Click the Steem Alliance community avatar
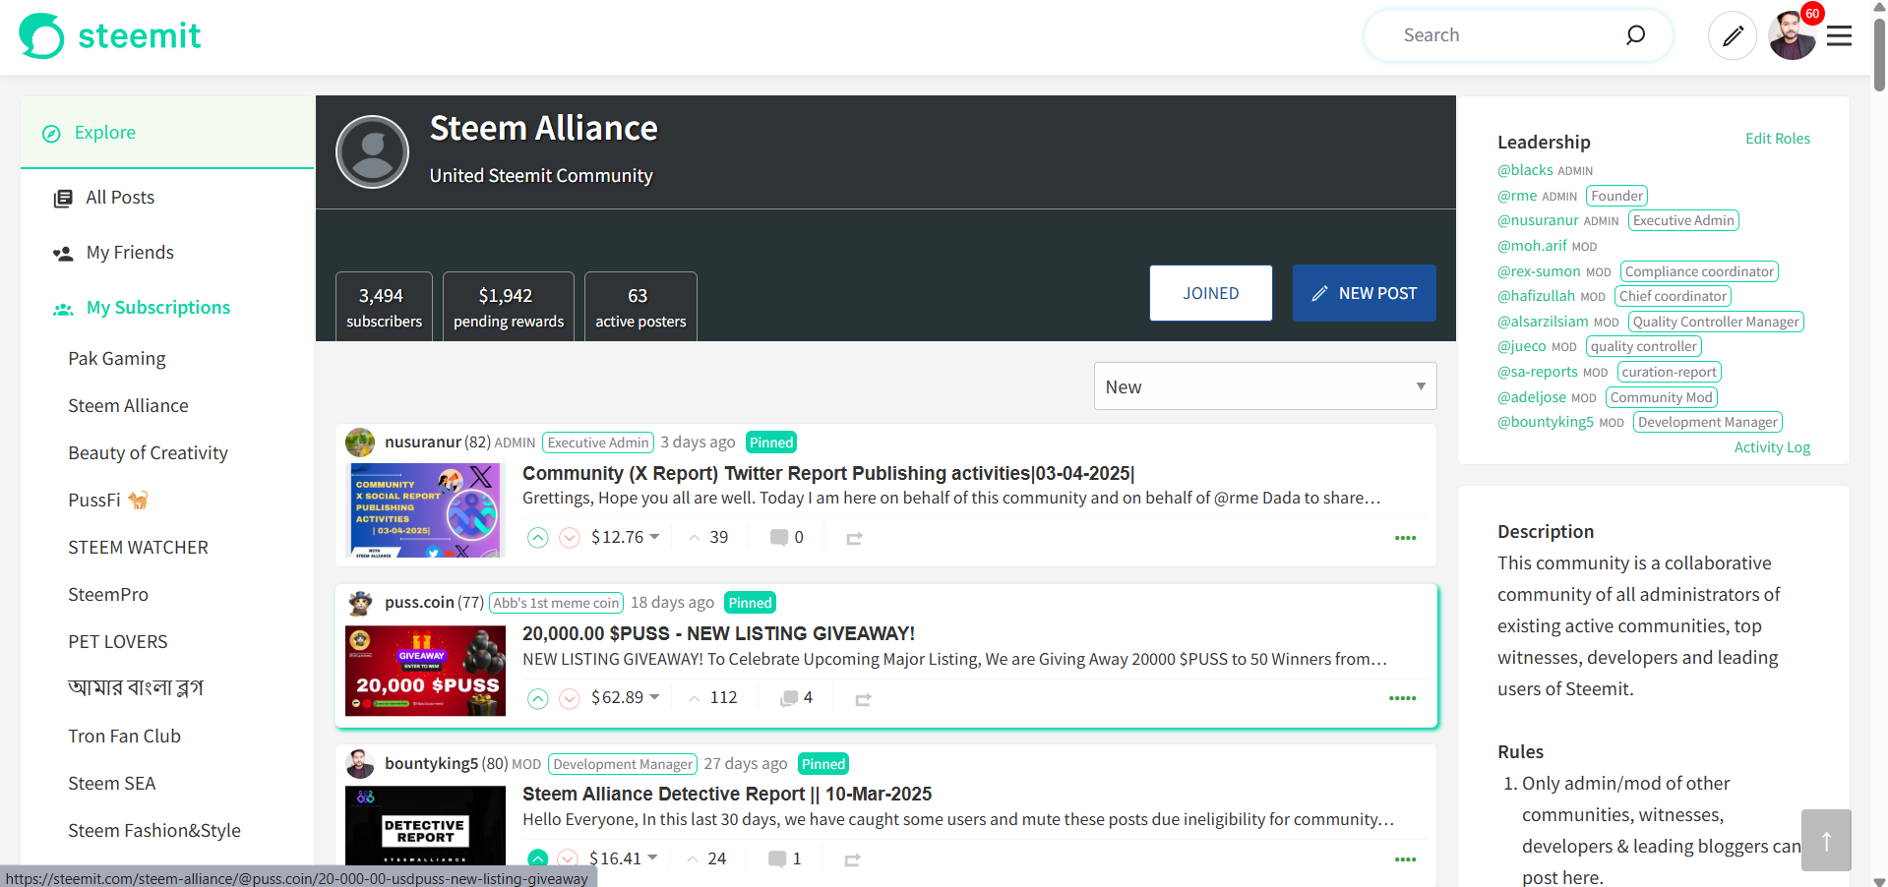This screenshot has width=1888, height=887. (372, 151)
